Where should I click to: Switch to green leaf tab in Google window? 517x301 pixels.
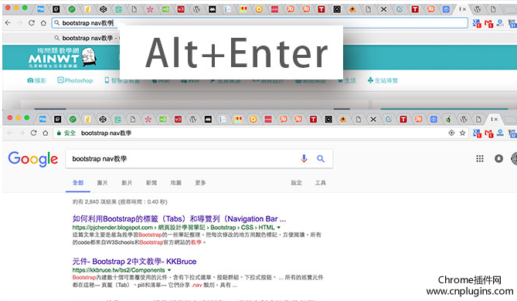(x=449, y=119)
